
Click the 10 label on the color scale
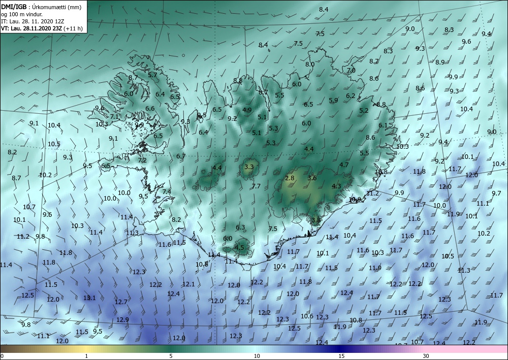pos(257,356)
